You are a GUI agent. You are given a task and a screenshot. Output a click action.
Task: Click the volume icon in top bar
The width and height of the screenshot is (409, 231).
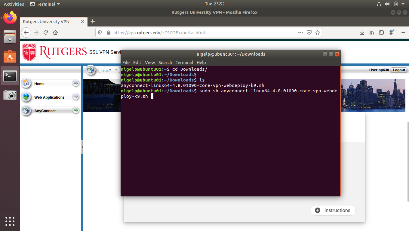click(x=387, y=4)
